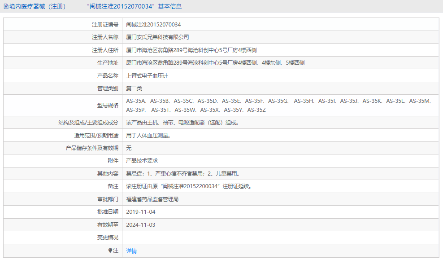Click approval date 2019-11-04

click(x=141, y=212)
